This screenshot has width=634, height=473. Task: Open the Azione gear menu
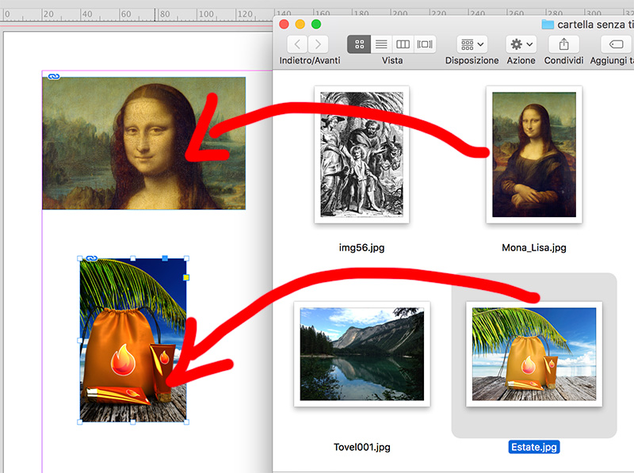[x=521, y=44]
